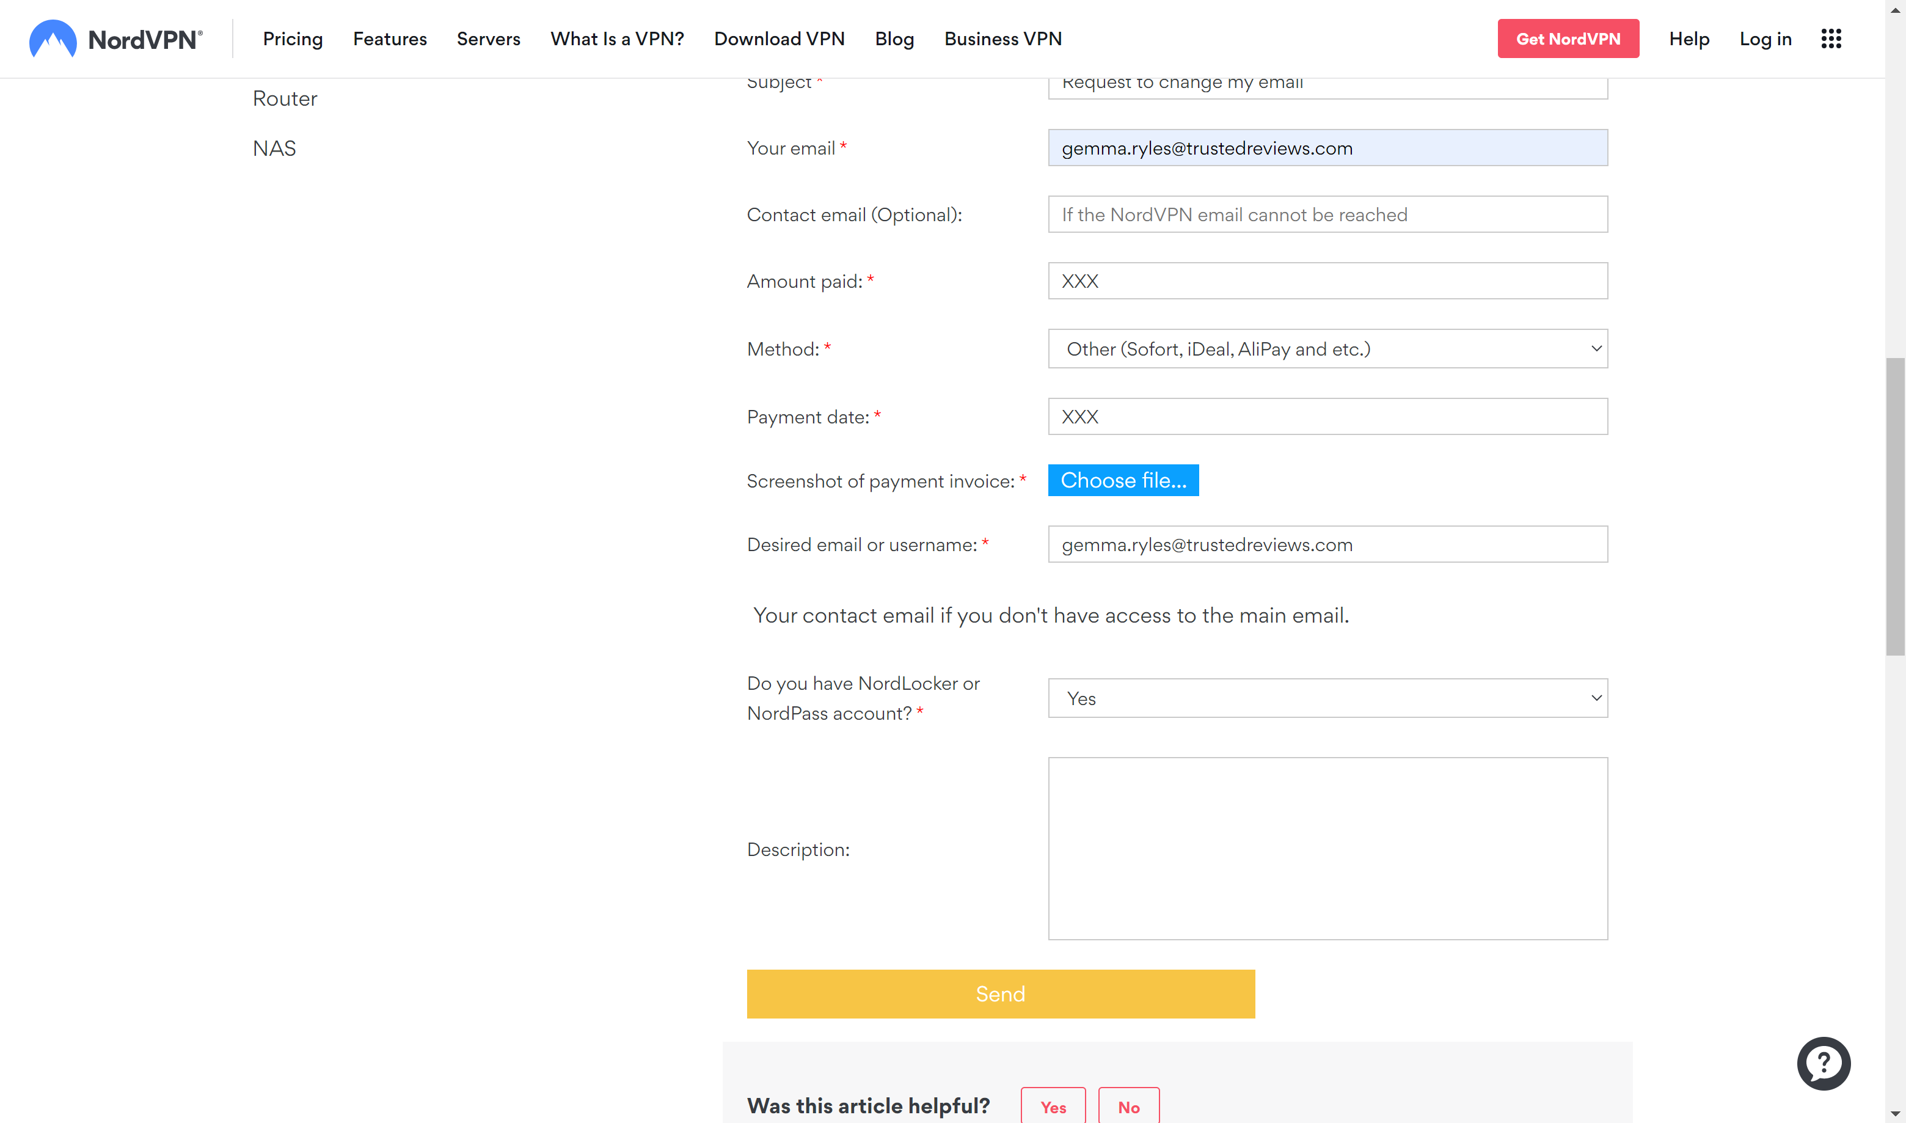This screenshot has height=1123, width=1906.
Task: Open Business VPN navigation item
Action: tap(1003, 38)
